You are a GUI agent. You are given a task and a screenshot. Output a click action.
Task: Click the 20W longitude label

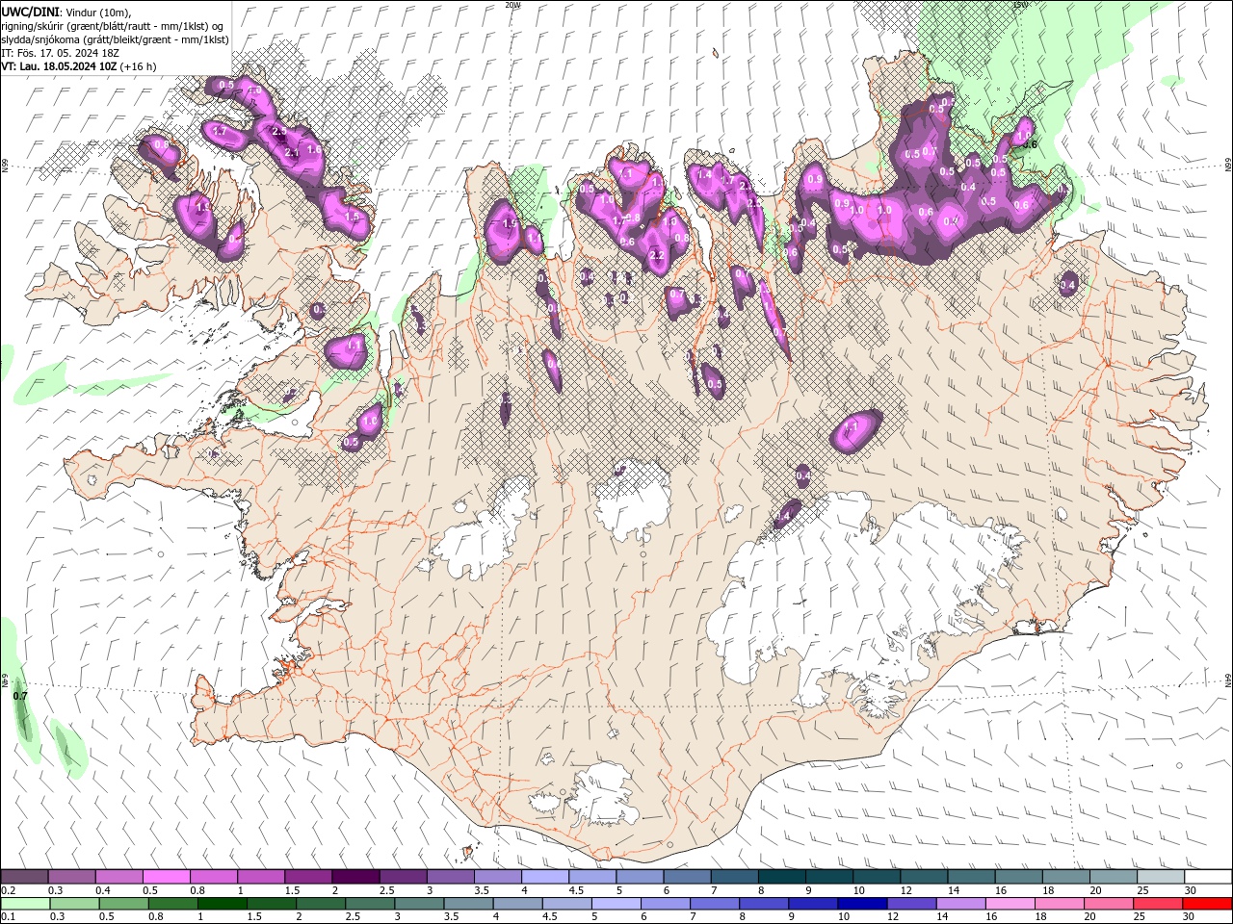click(512, 5)
